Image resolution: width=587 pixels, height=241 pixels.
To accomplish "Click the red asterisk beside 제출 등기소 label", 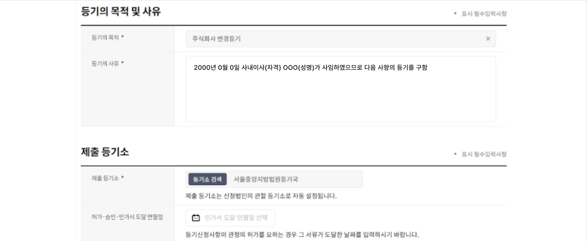I will click(x=123, y=178).
